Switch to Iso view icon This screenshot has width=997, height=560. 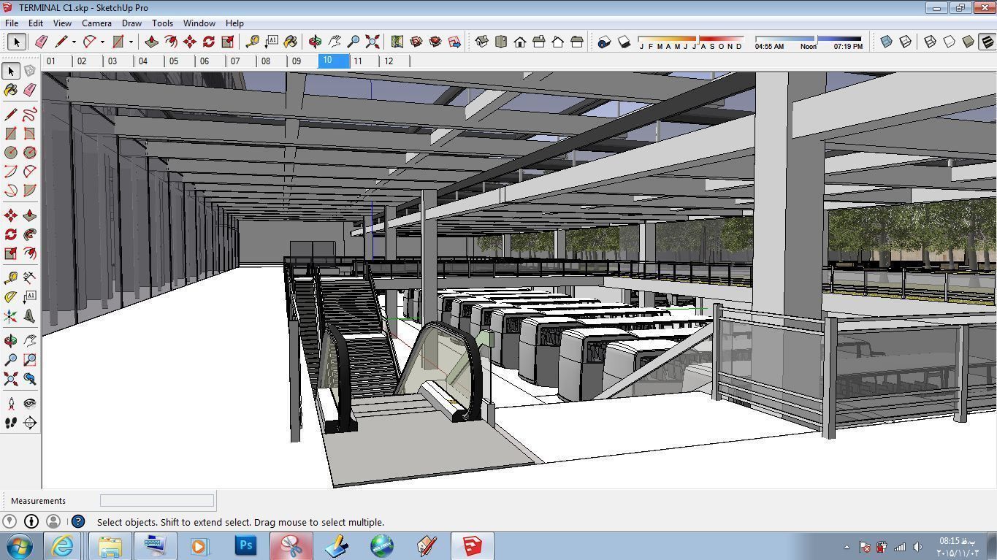(482, 42)
